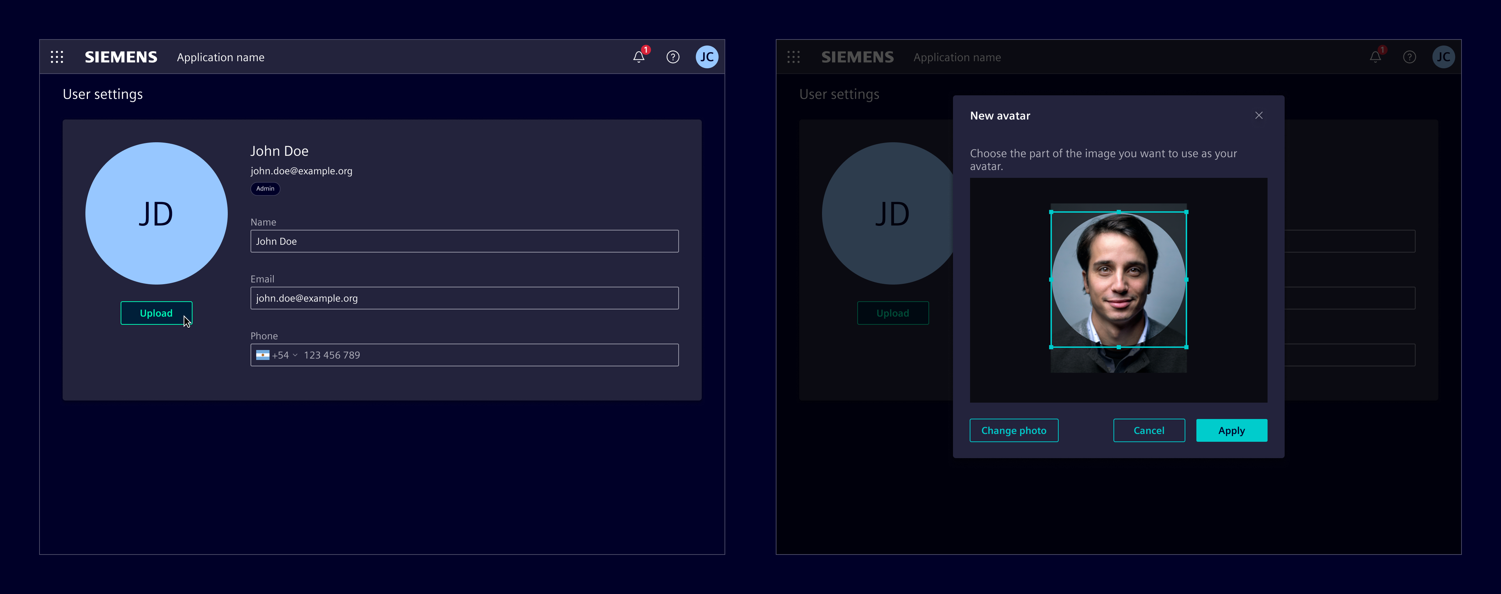Click the Argentina flag in Phone field
Screen dimensions: 1501x594
[262, 355]
